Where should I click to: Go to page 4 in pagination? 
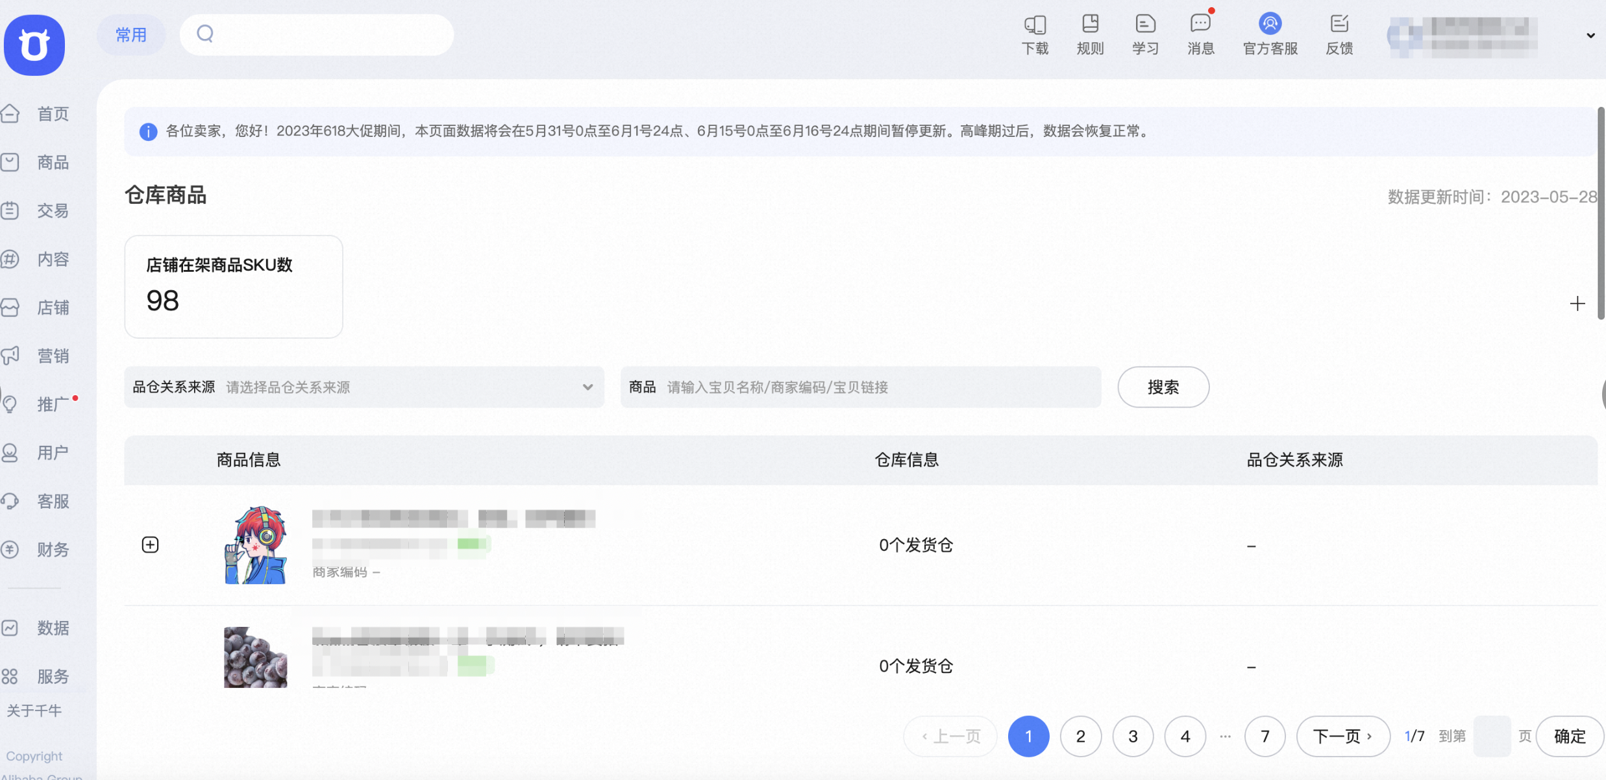click(1185, 737)
